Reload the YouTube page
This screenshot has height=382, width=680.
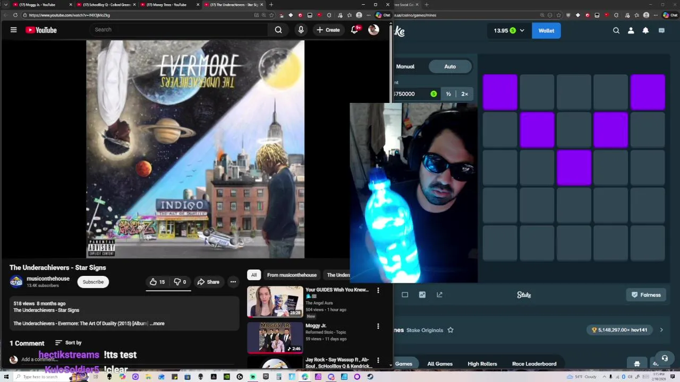coord(15,15)
